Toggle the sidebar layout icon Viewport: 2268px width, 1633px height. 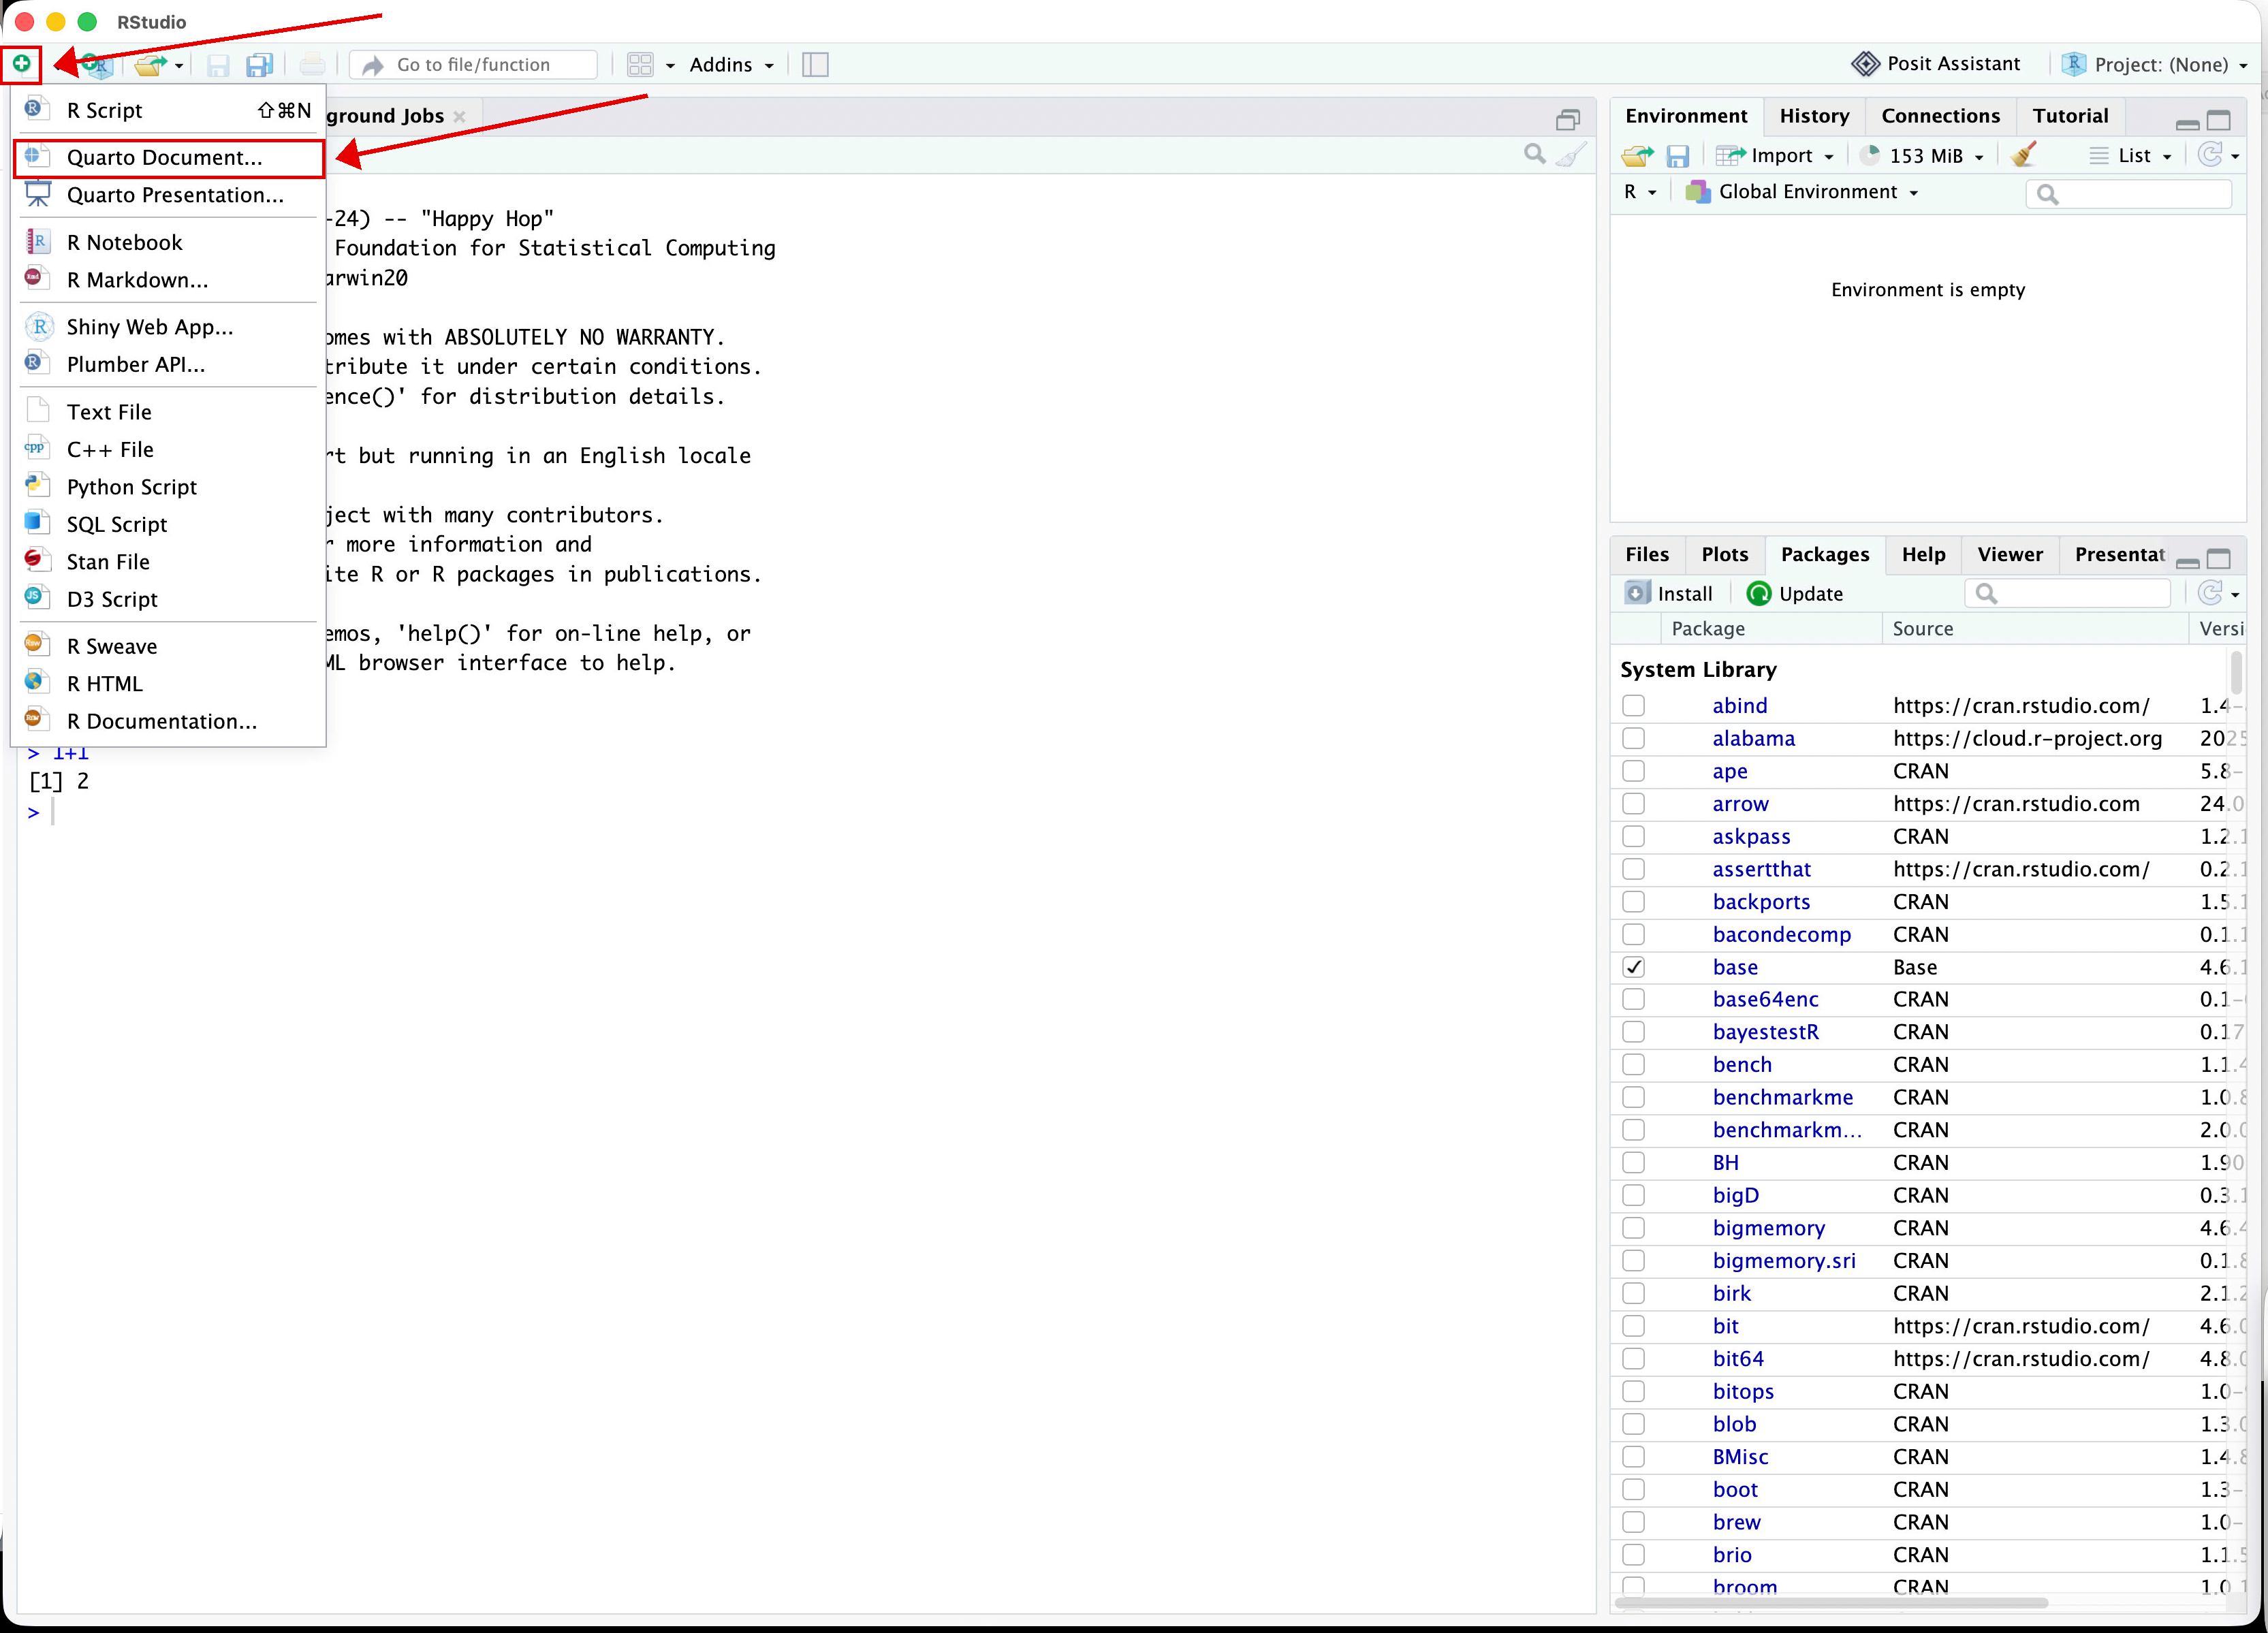(x=815, y=65)
